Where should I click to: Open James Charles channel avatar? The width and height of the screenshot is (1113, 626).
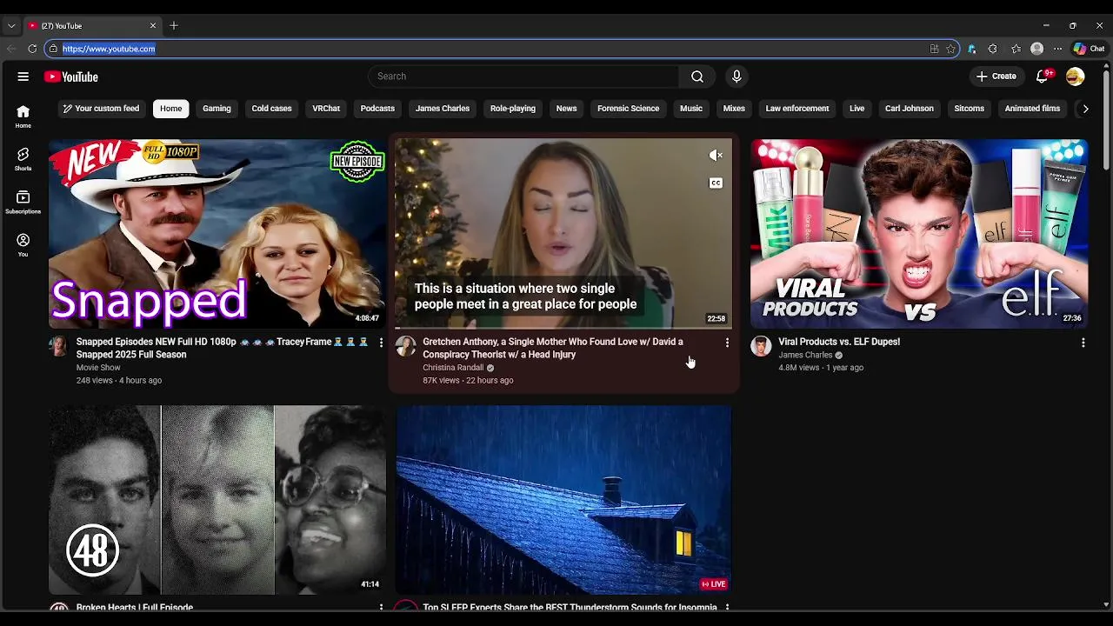pos(761,346)
